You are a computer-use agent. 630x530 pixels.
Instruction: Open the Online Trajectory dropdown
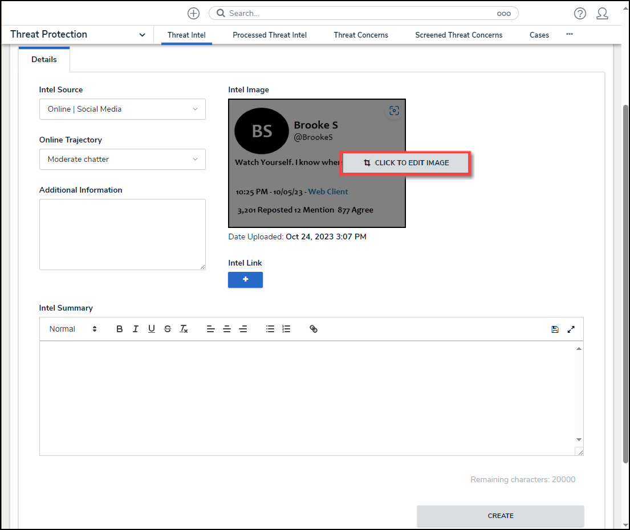pos(122,159)
